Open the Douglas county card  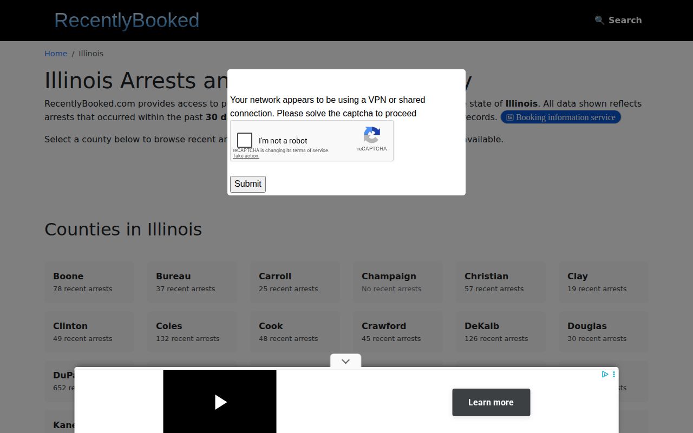(x=604, y=332)
